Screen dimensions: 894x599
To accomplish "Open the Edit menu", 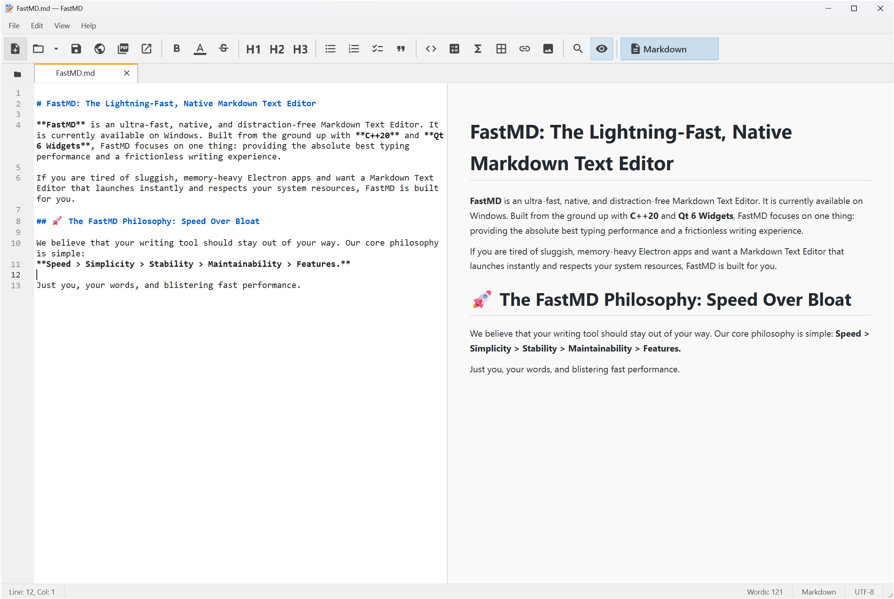I will (x=37, y=26).
